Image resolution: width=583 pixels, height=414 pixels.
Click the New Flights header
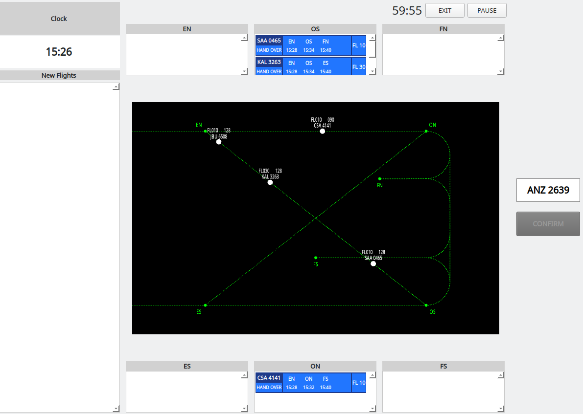click(x=60, y=75)
